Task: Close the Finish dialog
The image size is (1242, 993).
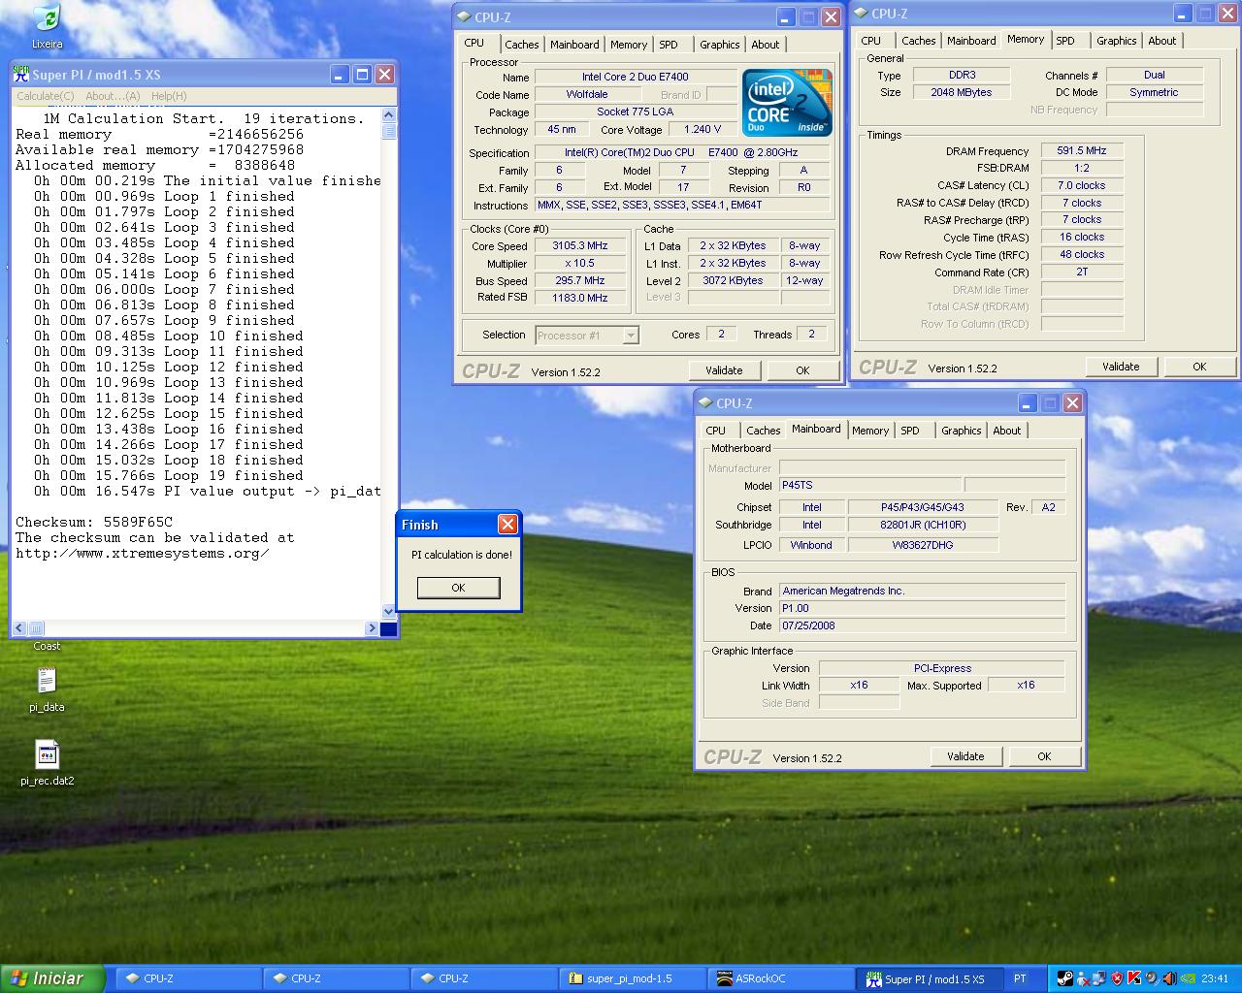Action: point(507,525)
